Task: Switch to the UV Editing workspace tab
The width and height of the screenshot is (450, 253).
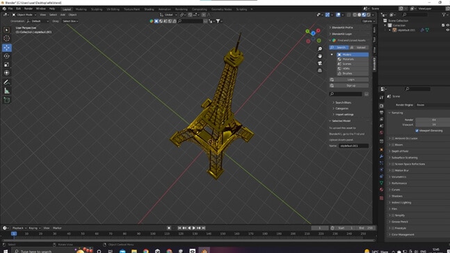Action: [113, 9]
